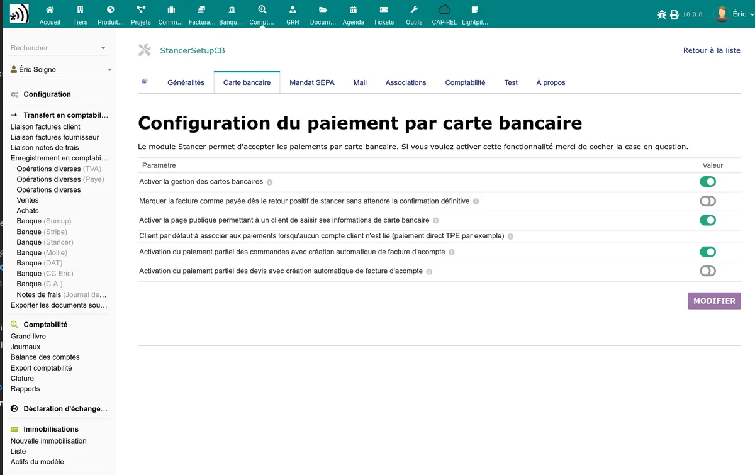Click the 'Retour à la liste' link
This screenshot has width=755, height=475.
(712, 50)
